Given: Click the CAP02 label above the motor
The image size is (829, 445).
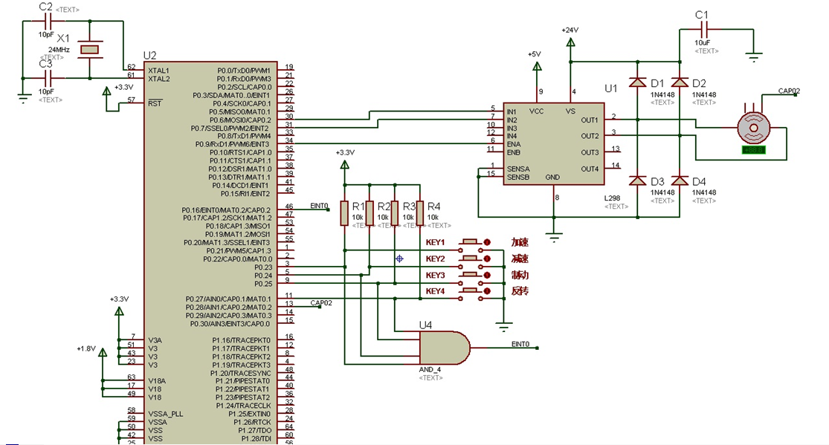Looking at the screenshot, I should click(x=789, y=91).
